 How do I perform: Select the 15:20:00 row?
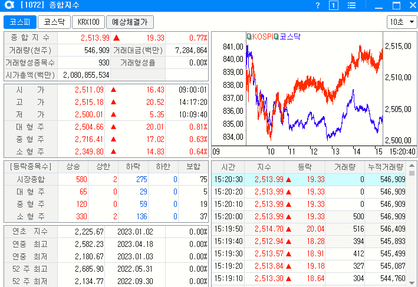tap(309, 216)
